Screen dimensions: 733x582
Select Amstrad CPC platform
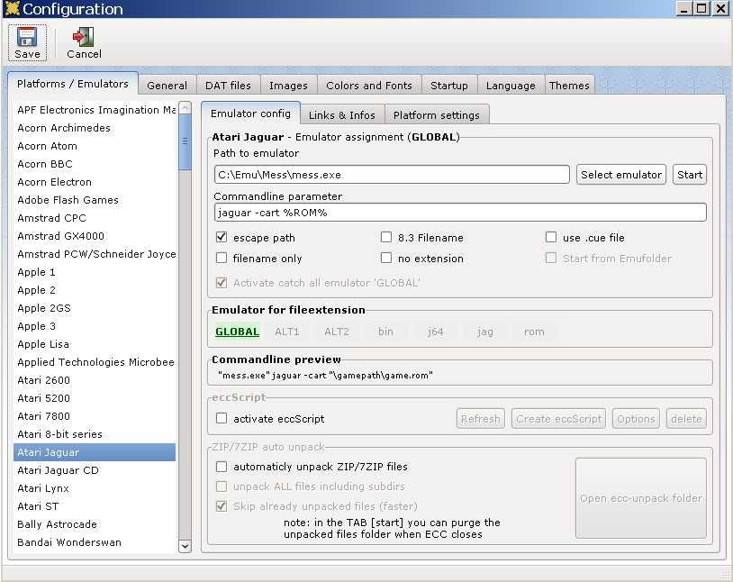(95, 218)
